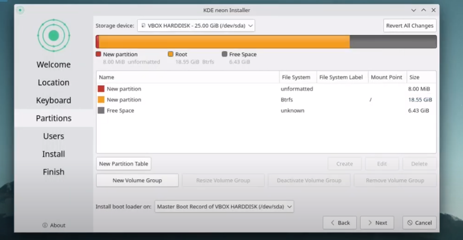Click the New Partition Table button
The height and width of the screenshot is (240, 463).
pos(124,164)
